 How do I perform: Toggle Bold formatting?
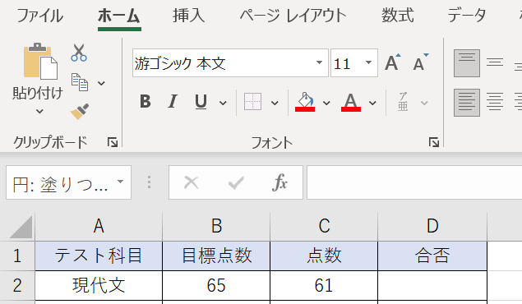(x=146, y=101)
